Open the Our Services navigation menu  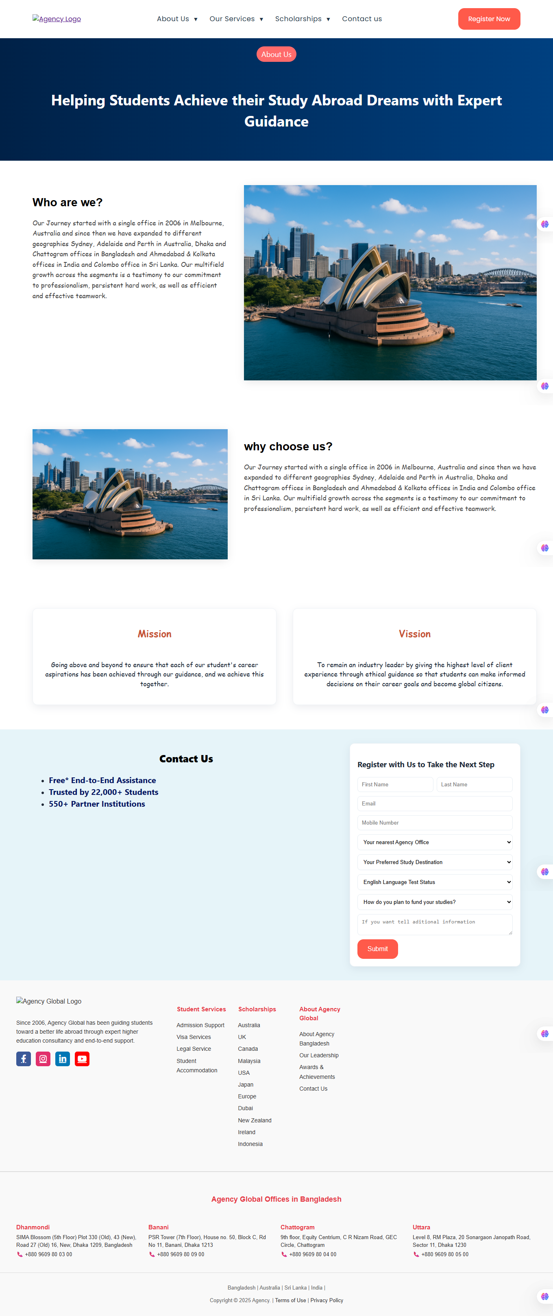click(x=236, y=19)
